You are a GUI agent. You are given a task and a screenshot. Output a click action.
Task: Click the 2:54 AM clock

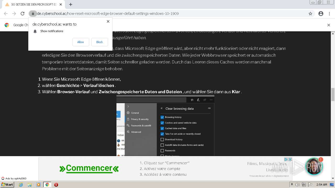322,185
